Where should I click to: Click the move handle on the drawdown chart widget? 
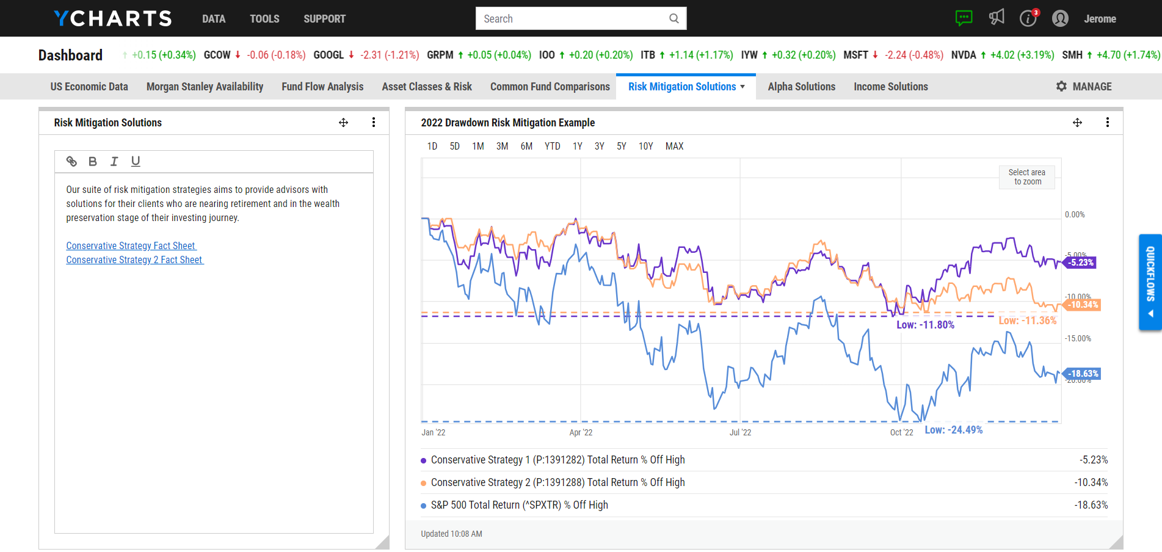tap(1077, 123)
